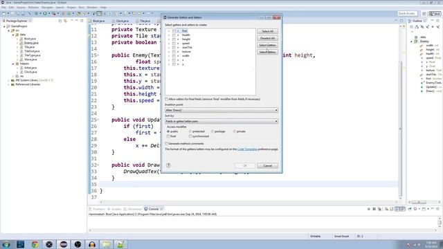Open the Sort by dropdown
Screen dimensions: 443x249
coord(221,121)
